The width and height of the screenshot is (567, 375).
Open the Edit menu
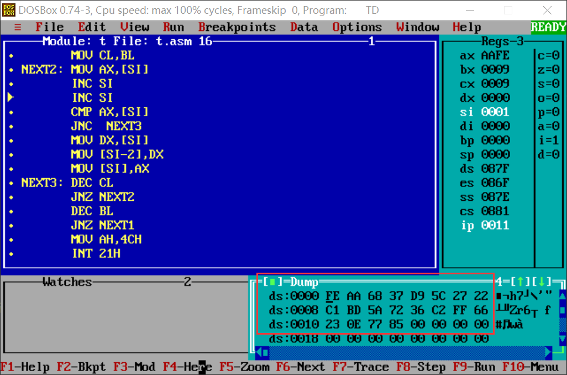point(92,27)
